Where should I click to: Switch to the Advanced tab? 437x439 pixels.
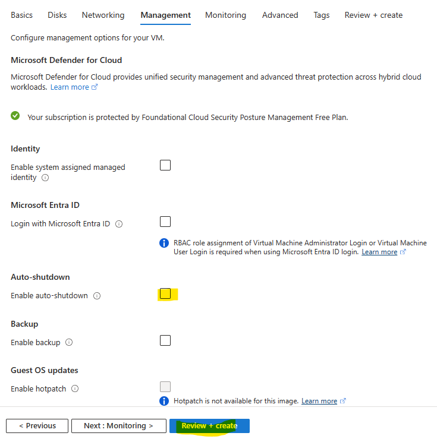coord(280,15)
